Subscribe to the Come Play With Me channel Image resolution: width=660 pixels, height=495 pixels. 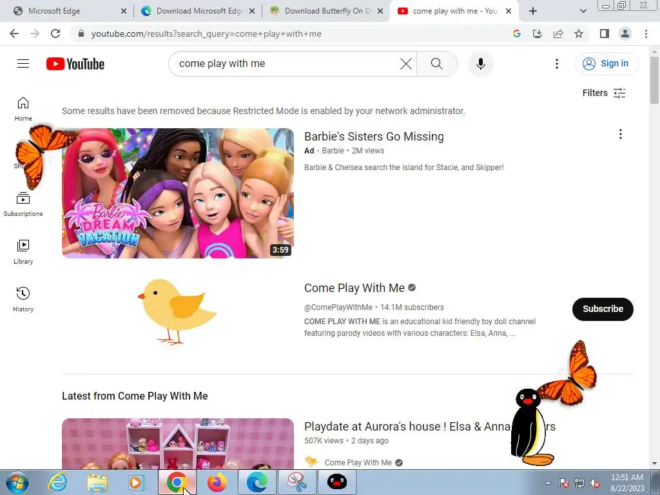(x=603, y=309)
